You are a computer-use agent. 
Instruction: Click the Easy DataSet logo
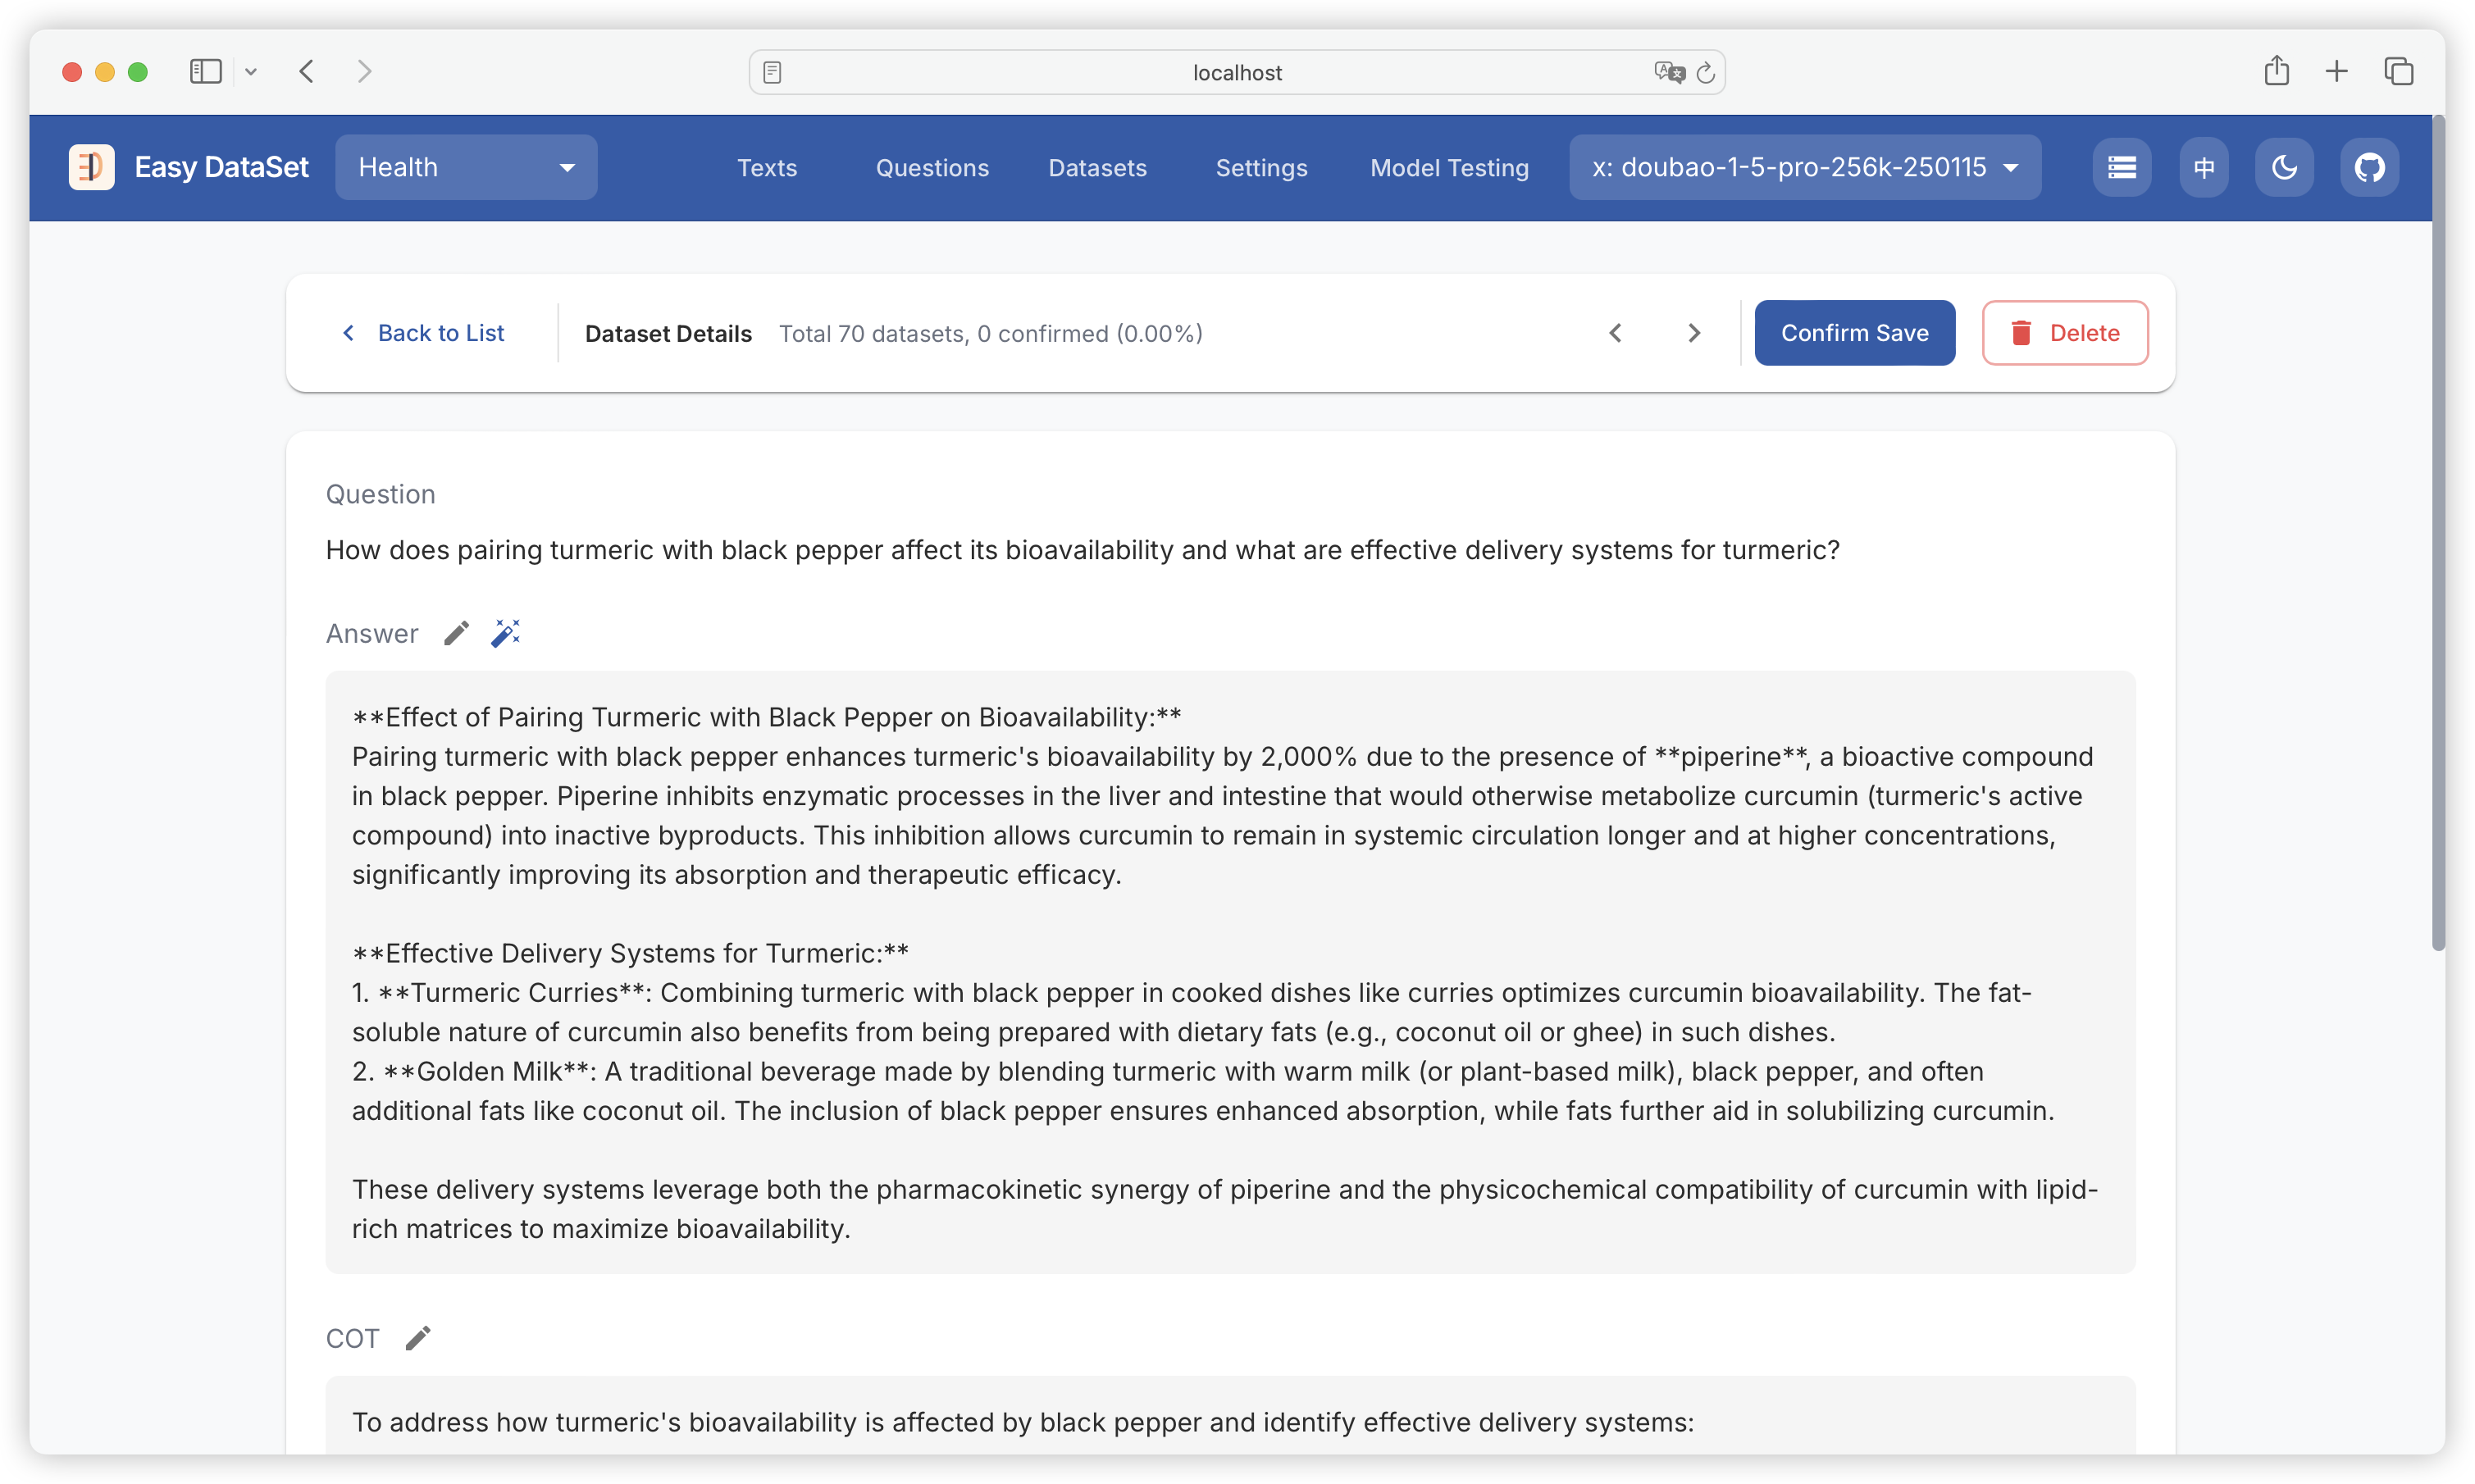[x=91, y=167]
